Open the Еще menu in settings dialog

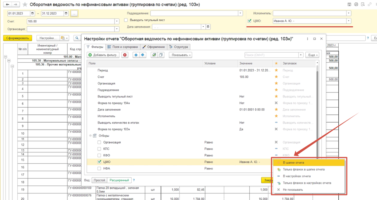[313, 55]
